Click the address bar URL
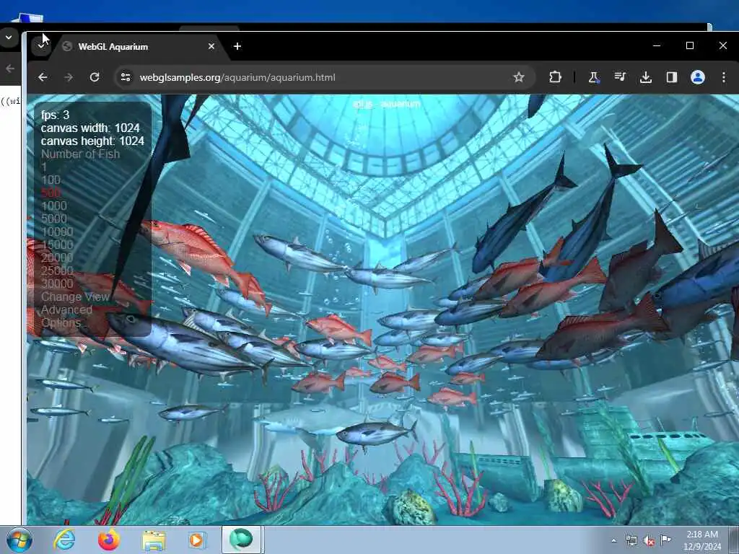739x554 pixels. click(x=237, y=77)
